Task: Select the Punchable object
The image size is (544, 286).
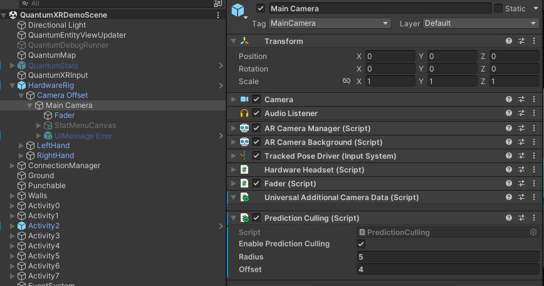Action: pyautogui.click(x=47, y=186)
